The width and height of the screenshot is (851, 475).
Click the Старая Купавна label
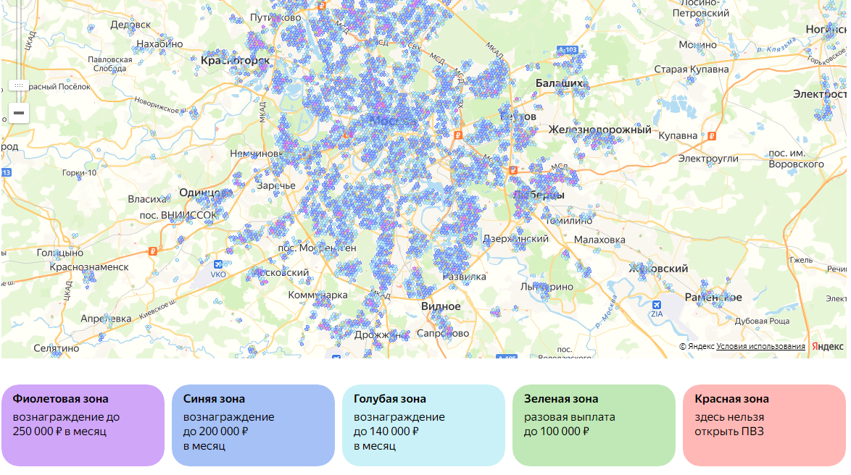tap(692, 70)
